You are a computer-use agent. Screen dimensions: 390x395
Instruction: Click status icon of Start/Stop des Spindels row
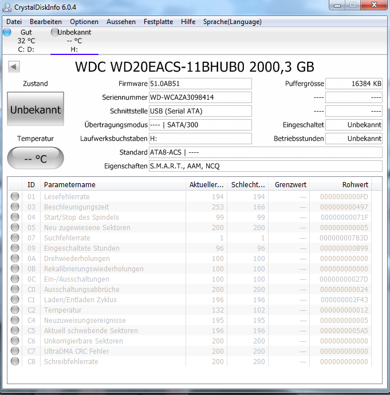coord(15,217)
